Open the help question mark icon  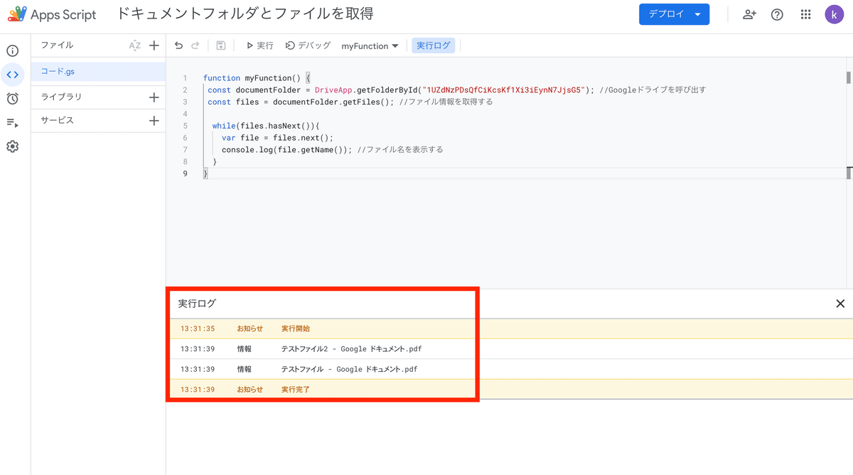point(777,14)
